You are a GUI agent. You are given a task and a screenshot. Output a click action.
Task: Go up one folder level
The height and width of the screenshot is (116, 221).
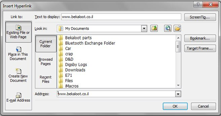[154, 28]
